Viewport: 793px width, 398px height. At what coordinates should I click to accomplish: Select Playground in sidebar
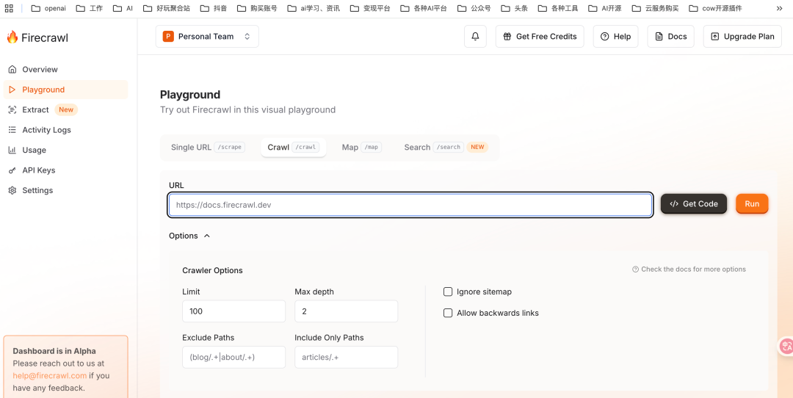click(x=66, y=90)
